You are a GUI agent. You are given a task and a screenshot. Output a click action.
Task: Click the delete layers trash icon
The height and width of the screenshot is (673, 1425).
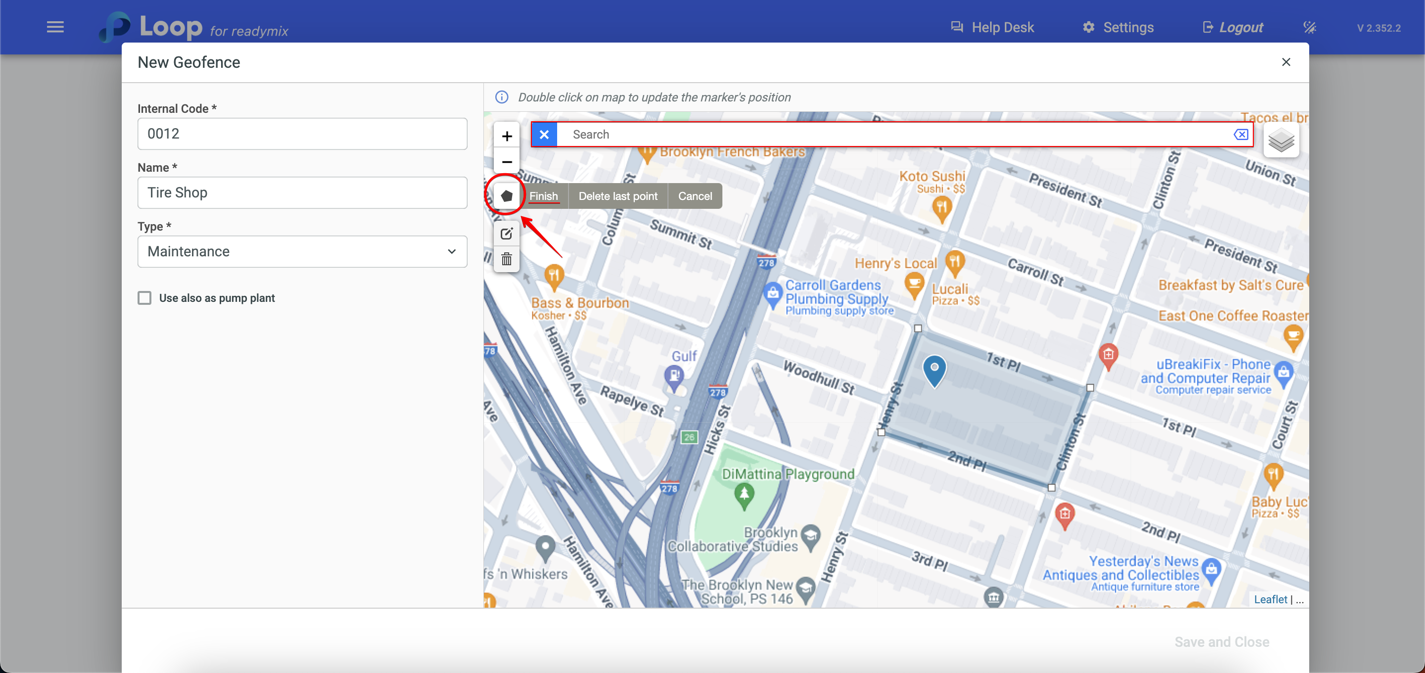506,259
